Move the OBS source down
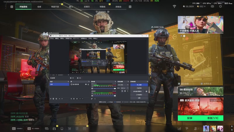Viewport: 234px width, 132px height. [x=82, y=99]
